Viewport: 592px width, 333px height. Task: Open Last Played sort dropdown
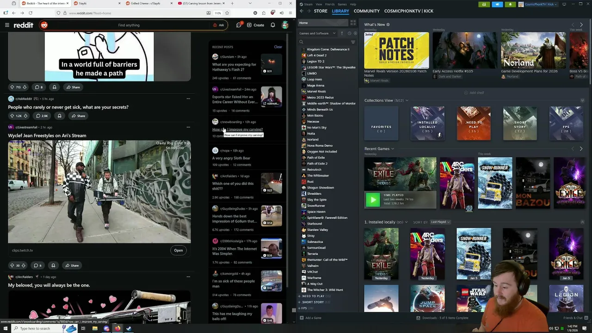[x=440, y=222]
